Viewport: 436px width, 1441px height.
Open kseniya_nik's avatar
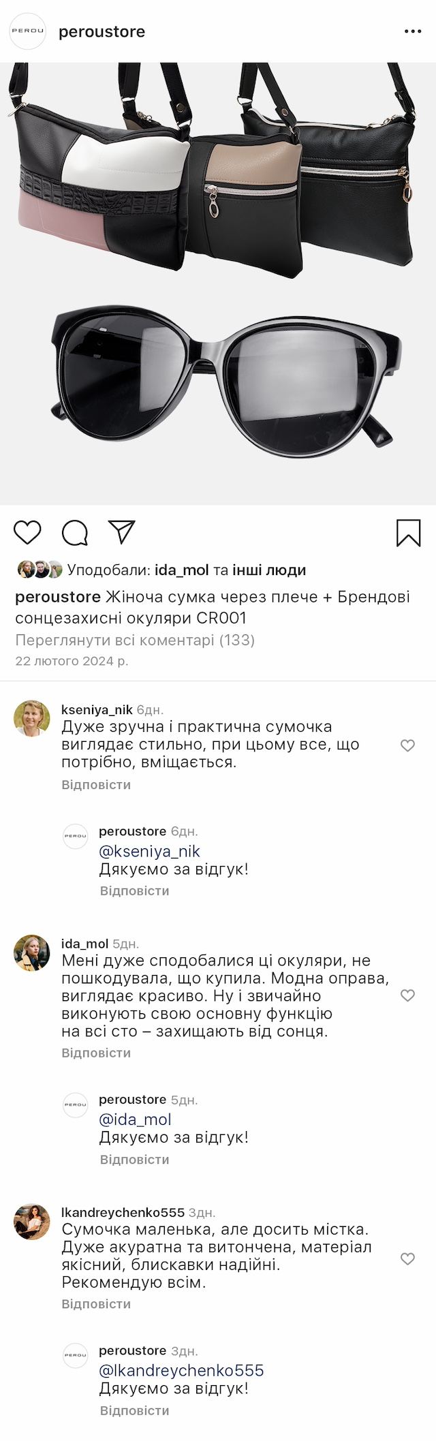coord(32,718)
